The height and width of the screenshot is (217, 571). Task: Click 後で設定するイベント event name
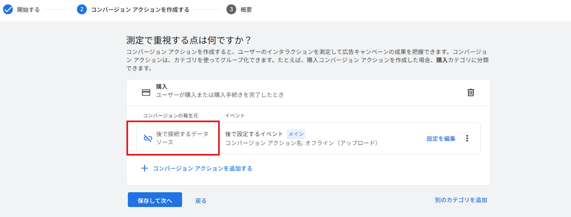pos(254,134)
